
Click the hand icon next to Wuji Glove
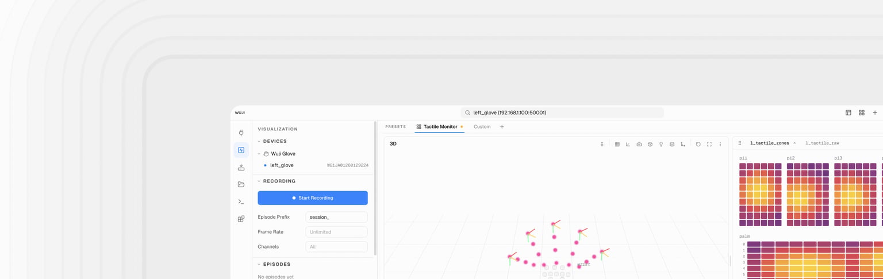click(x=266, y=154)
